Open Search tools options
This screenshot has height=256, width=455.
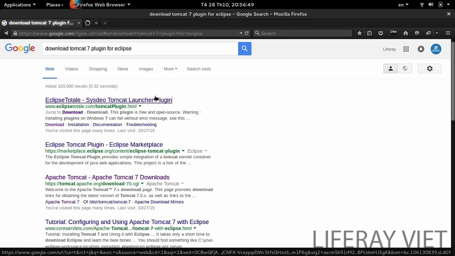[199, 69]
